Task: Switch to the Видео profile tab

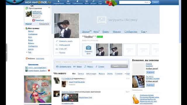Action: (105, 32)
